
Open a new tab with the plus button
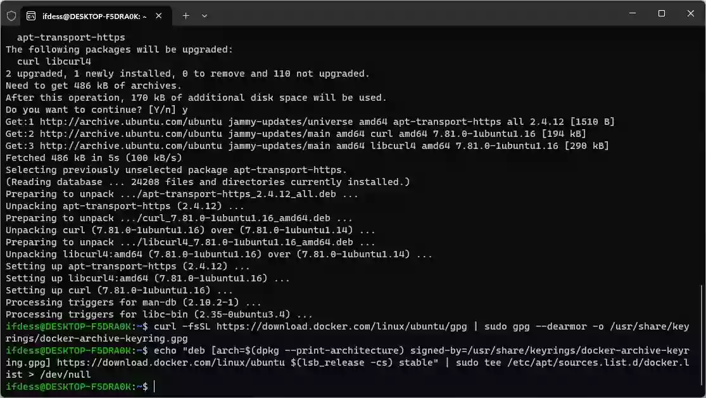click(x=186, y=16)
